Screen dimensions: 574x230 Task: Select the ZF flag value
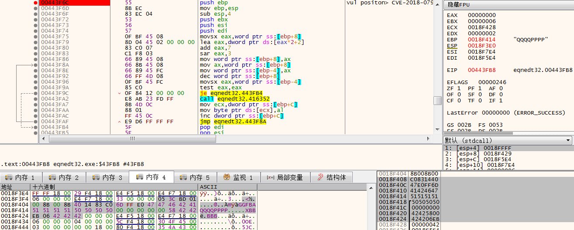[458, 88]
